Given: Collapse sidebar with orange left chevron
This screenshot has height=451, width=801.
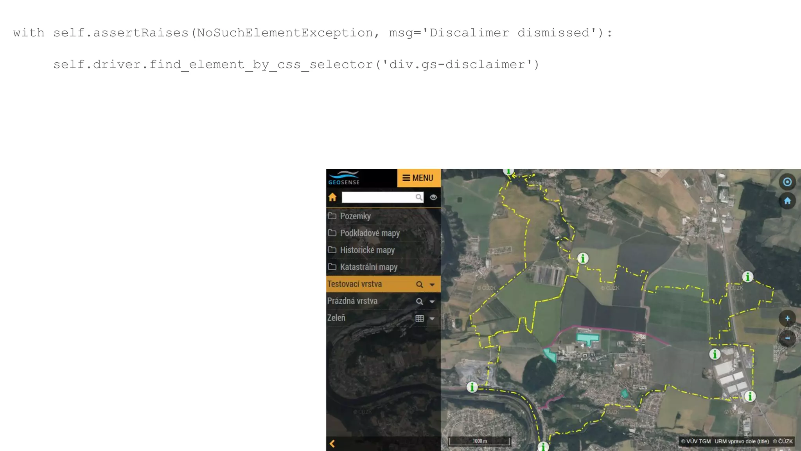Looking at the screenshot, I should pyautogui.click(x=332, y=444).
